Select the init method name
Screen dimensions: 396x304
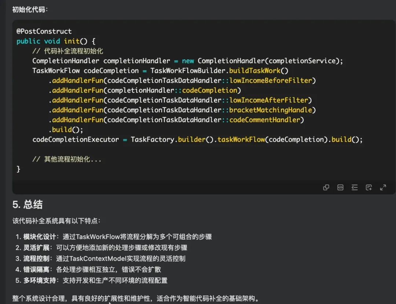71,41
